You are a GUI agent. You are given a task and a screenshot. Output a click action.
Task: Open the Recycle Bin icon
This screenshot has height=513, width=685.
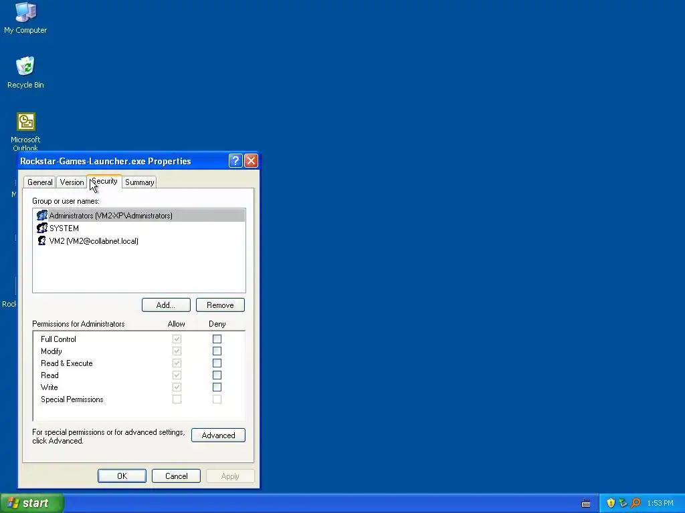pos(25,72)
